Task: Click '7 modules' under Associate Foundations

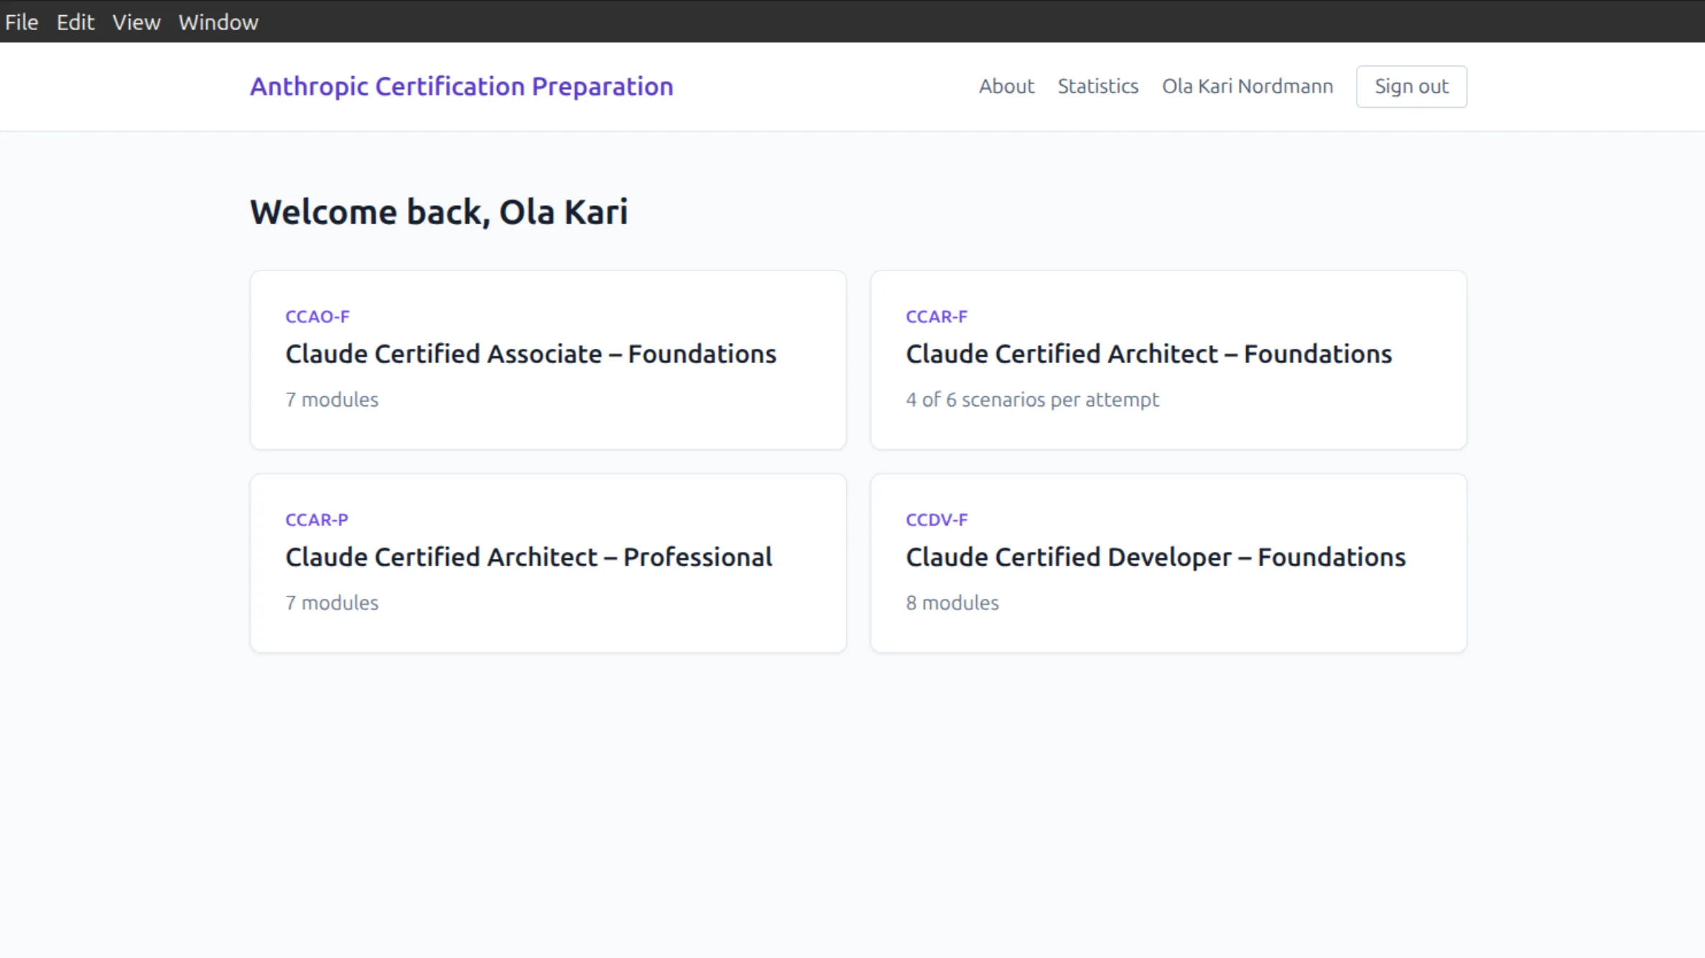Action: (x=332, y=400)
